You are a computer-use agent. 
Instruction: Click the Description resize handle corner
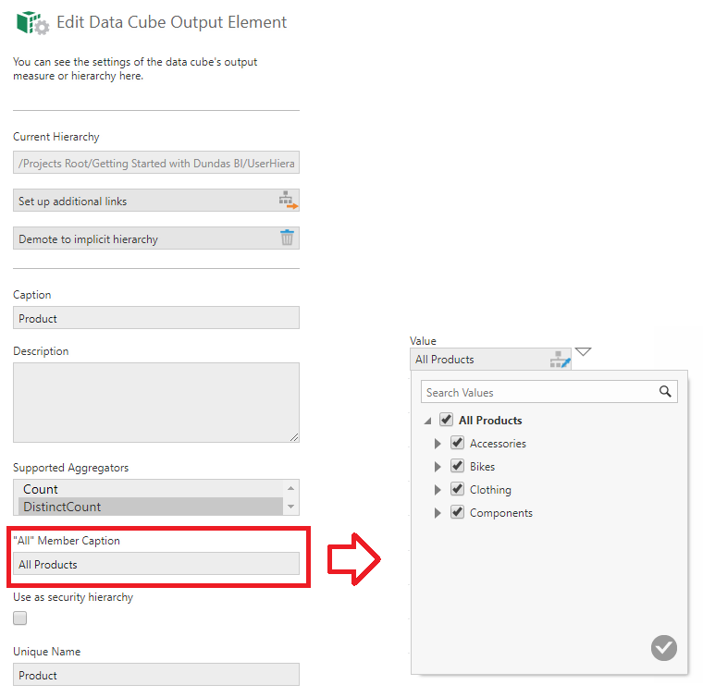294,437
